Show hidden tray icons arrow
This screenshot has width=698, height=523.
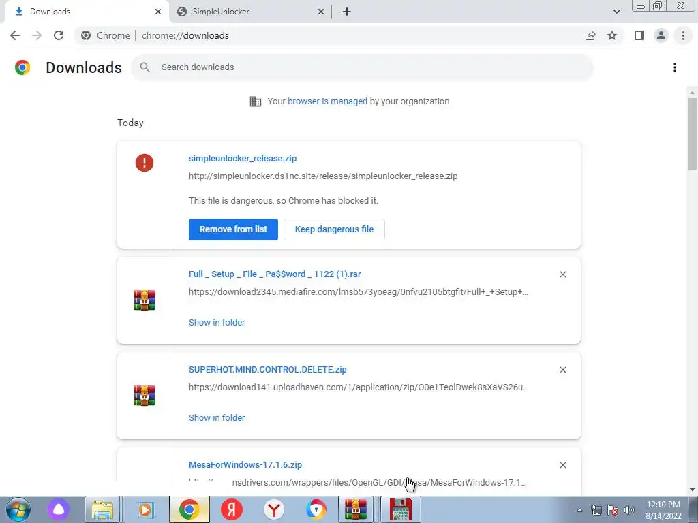pyautogui.click(x=579, y=510)
